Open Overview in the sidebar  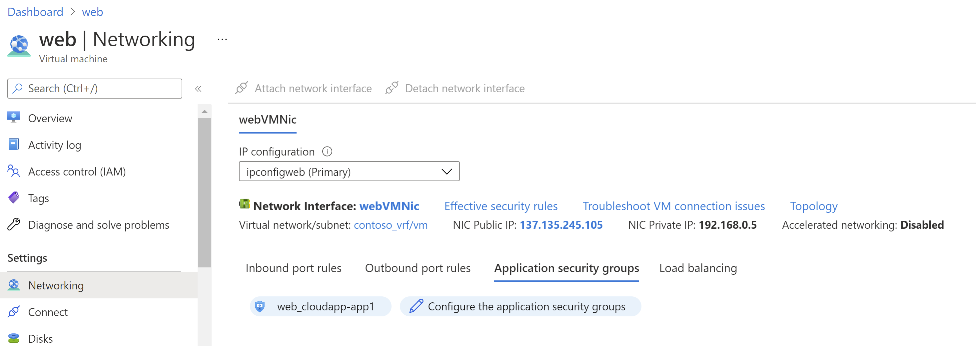click(50, 118)
